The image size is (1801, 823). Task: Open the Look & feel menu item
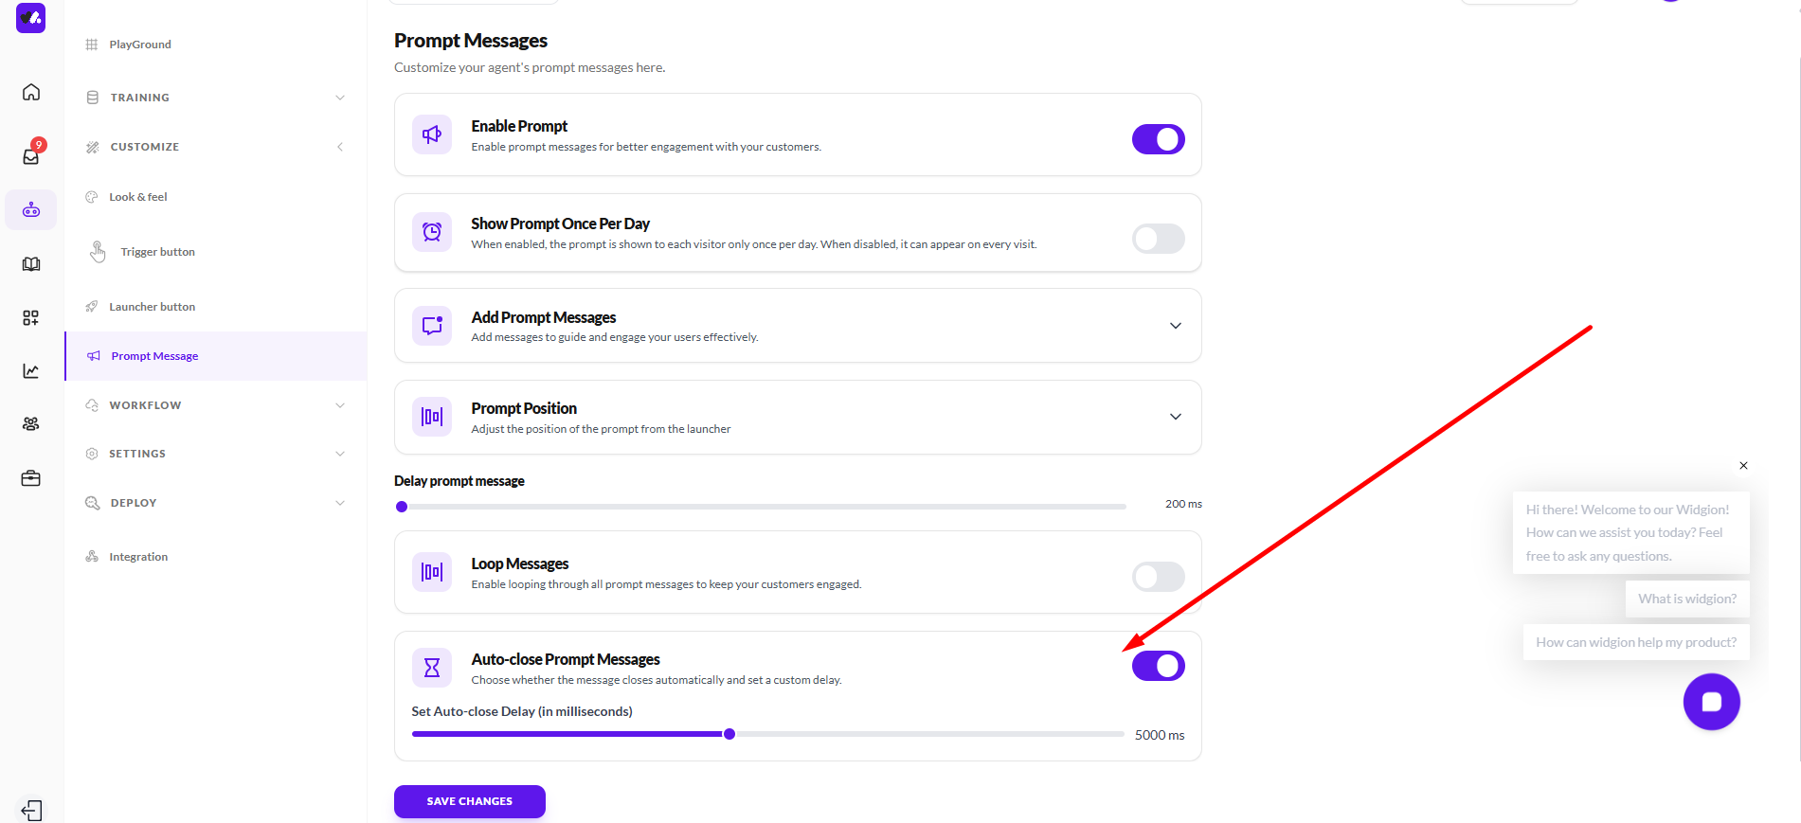pos(138,197)
